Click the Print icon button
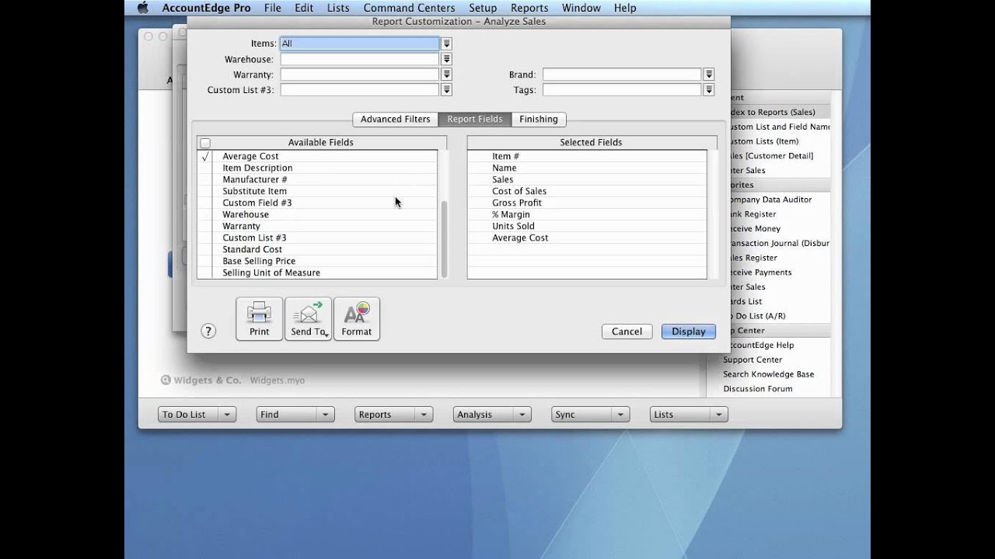 coord(259,318)
